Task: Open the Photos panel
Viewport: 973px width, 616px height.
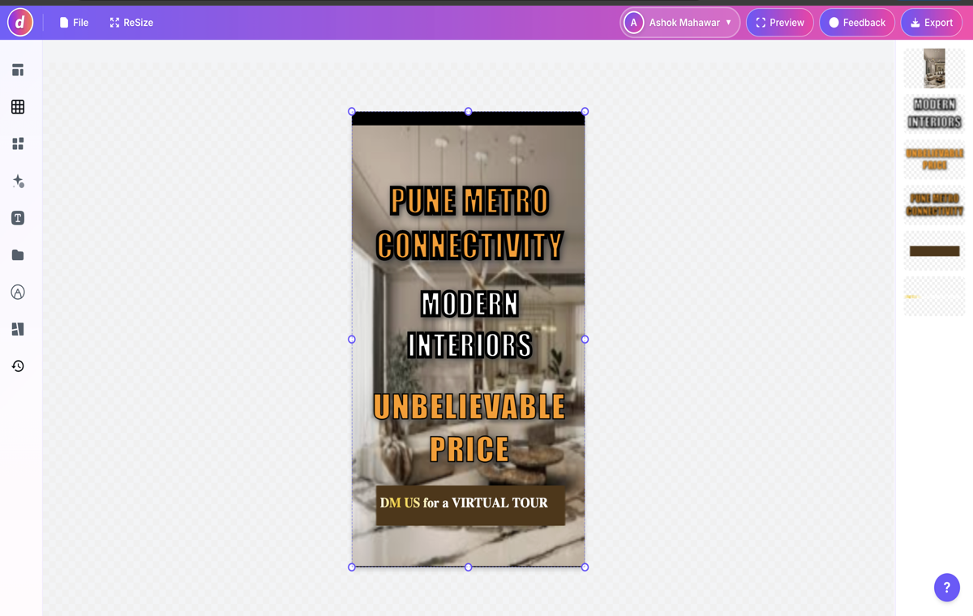Action: pos(18,329)
